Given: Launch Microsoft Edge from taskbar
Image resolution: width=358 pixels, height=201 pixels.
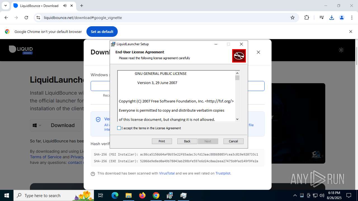Looking at the screenshot, I should click(115, 195).
